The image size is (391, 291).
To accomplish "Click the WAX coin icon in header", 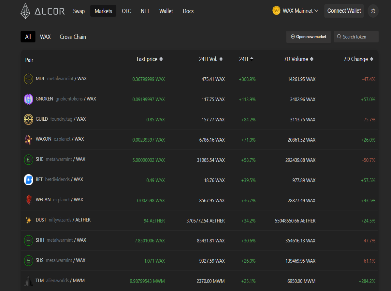I will click(277, 11).
